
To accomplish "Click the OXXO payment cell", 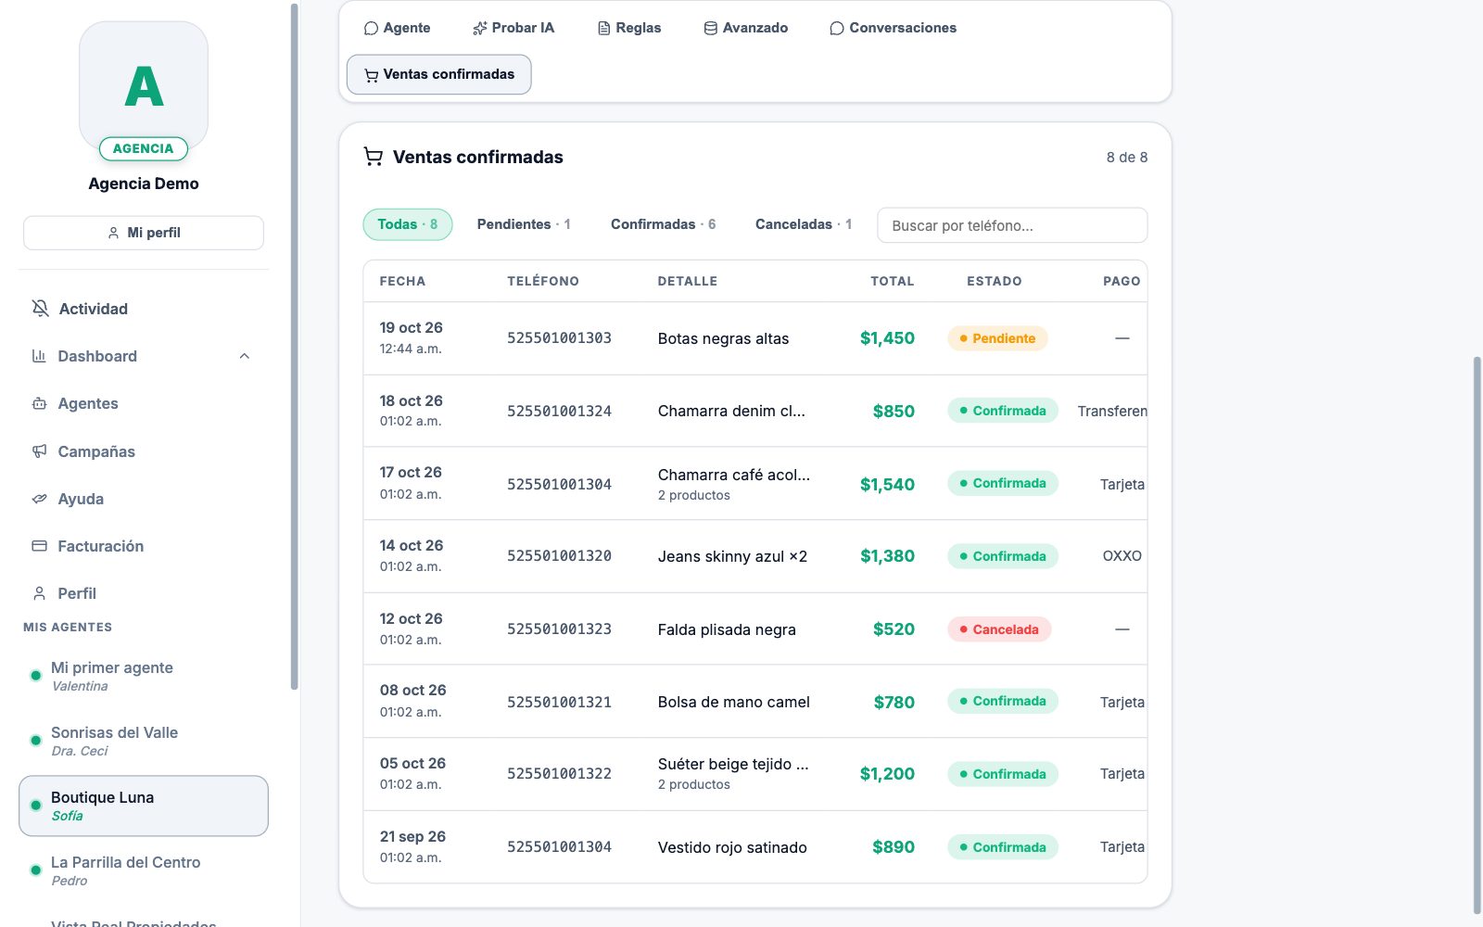I will tap(1122, 556).
